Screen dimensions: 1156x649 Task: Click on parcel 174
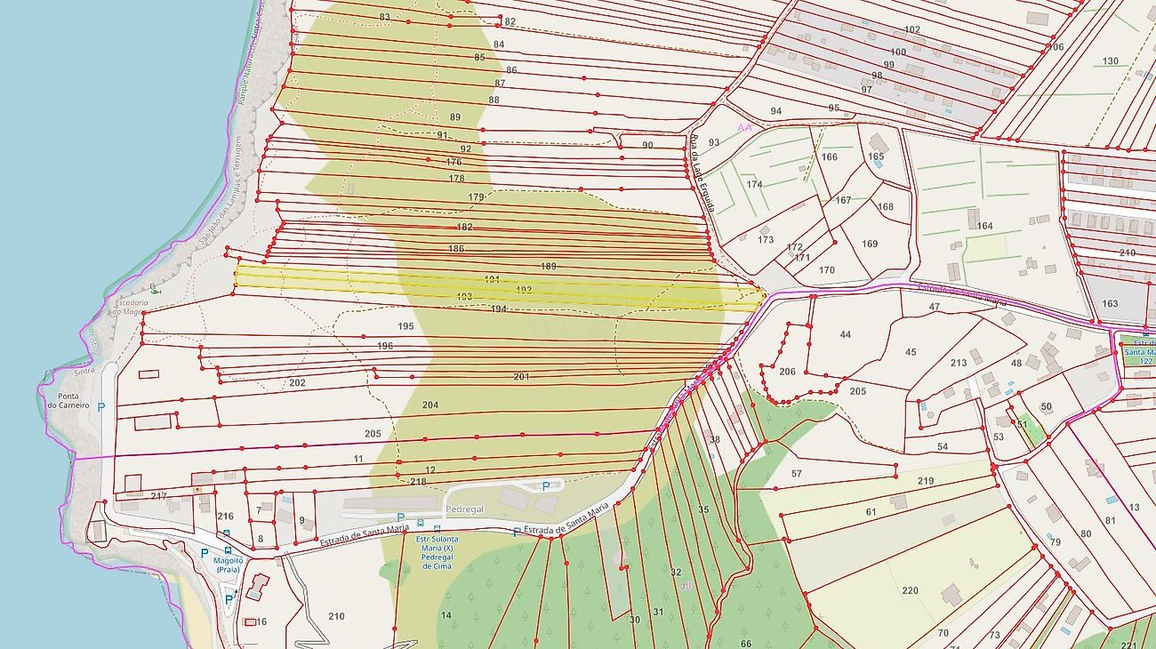(x=754, y=185)
